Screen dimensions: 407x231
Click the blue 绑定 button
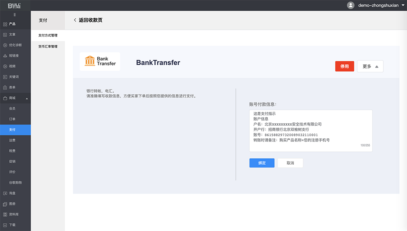coord(262,163)
